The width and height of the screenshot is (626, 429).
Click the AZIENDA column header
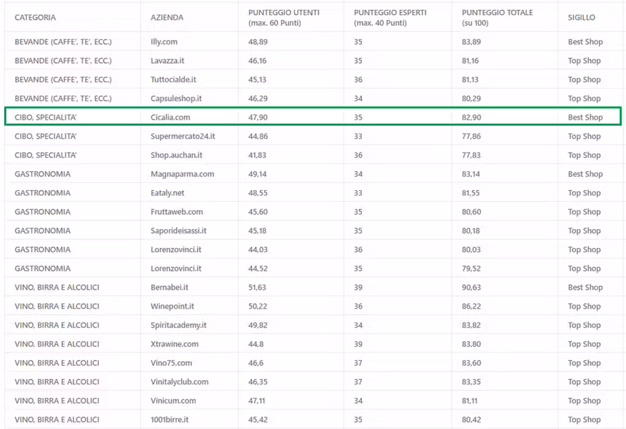(x=167, y=18)
